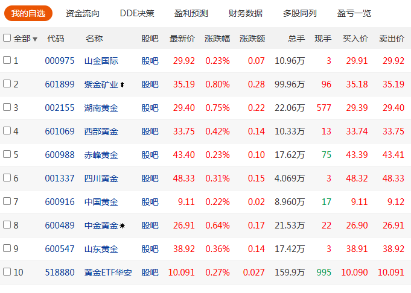Sort by the 代码 column header
Image resolution: width=411 pixels, height=293 pixels.
tap(56, 39)
